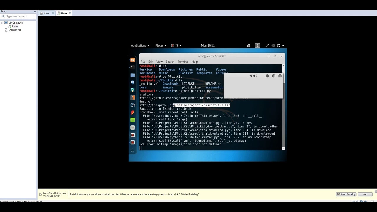The image size is (377, 212).
Task: Close the install notification bar
Action: click(376, 191)
